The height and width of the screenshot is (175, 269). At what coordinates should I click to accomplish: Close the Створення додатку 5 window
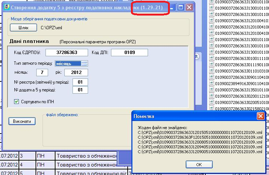(x=189, y=7)
